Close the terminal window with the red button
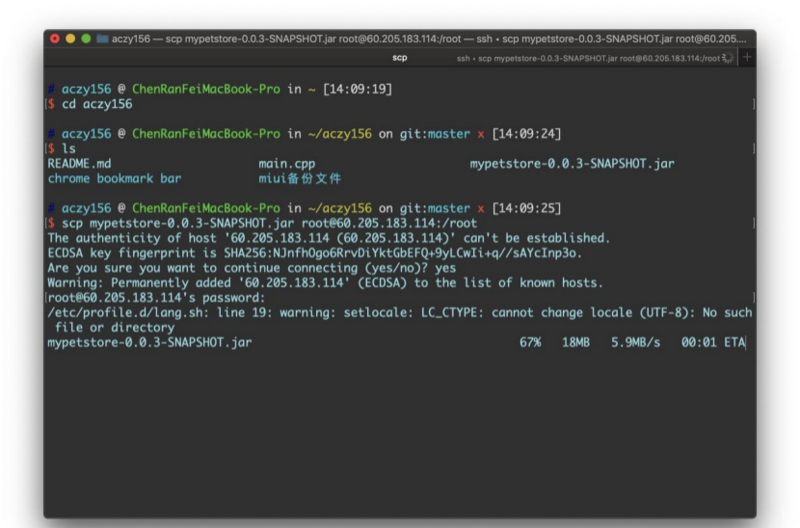The width and height of the screenshot is (800, 528). coord(55,39)
